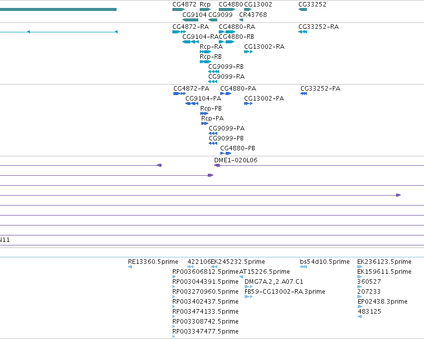Click the EK236123.5prime EST label
Image resolution: width=424 pixels, height=339 pixels.
384,262
